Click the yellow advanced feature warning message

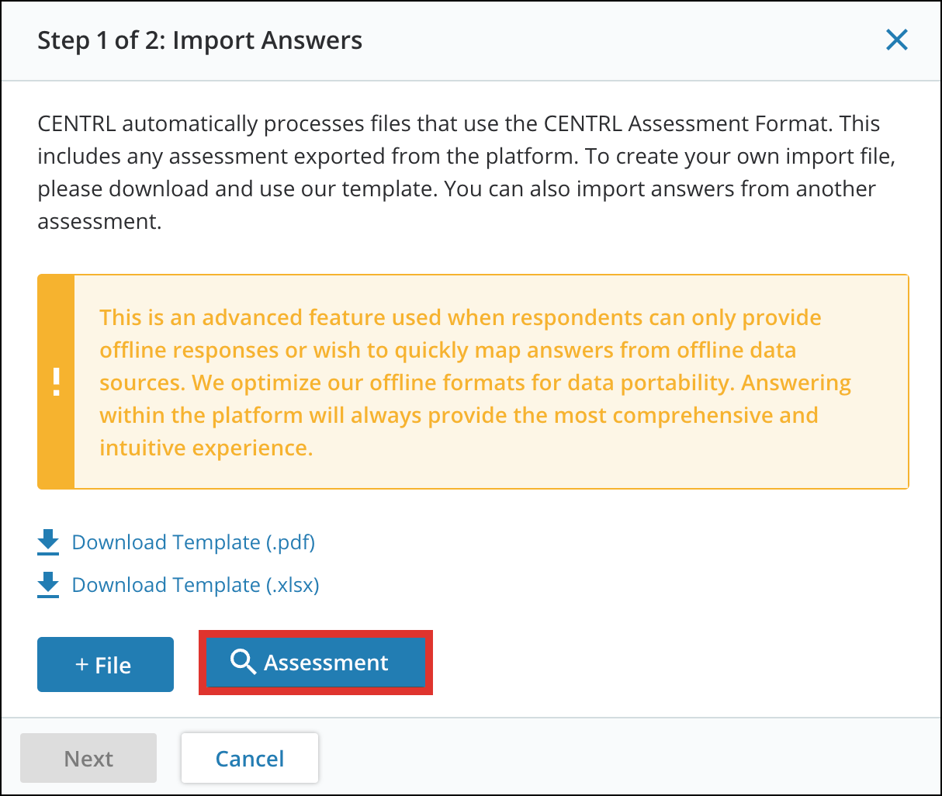click(475, 382)
